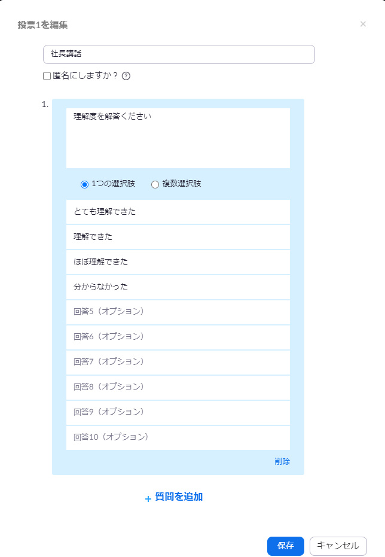This screenshot has width=385, height=557.
Task: Click the キャンセル button
Action: click(x=338, y=546)
